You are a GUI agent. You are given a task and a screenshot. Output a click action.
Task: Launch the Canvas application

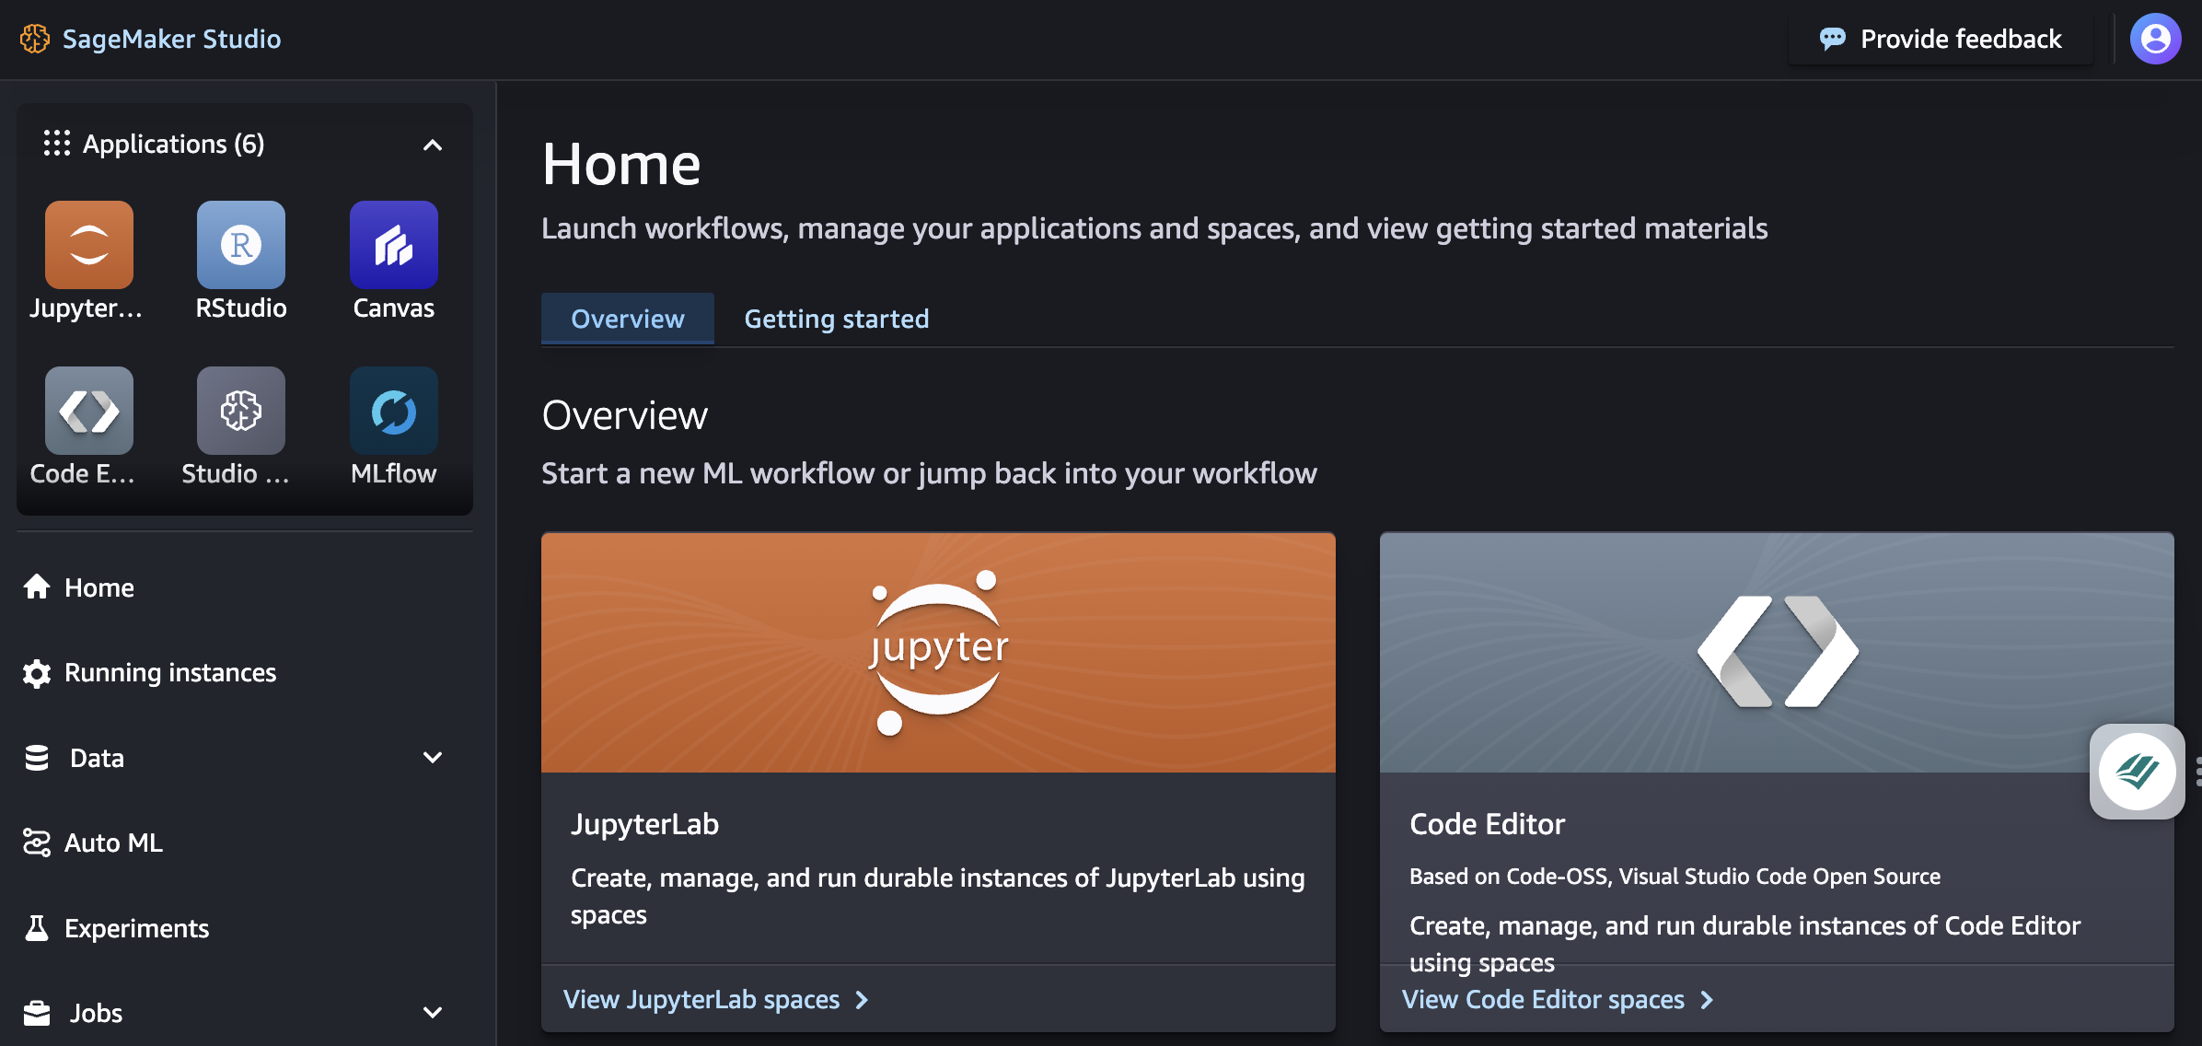click(392, 245)
